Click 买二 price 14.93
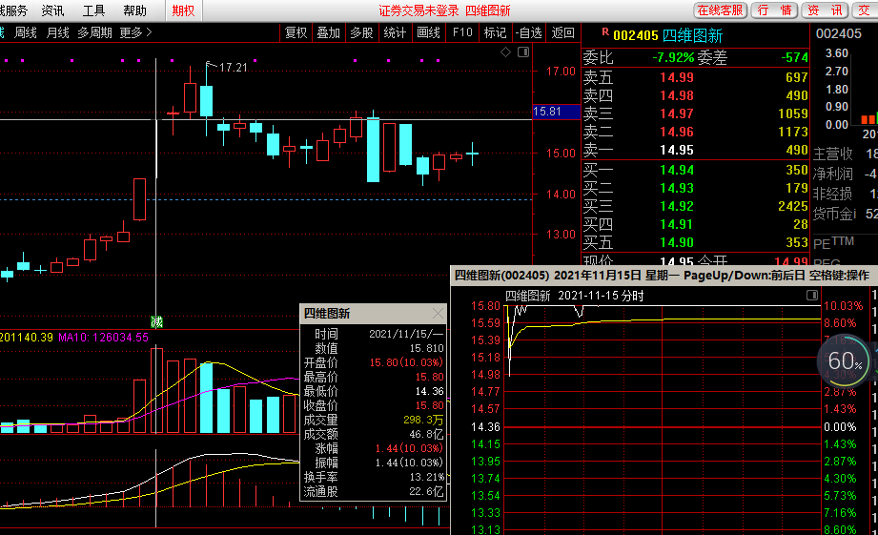This screenshot has width=878, height=535. pos(677,188)
